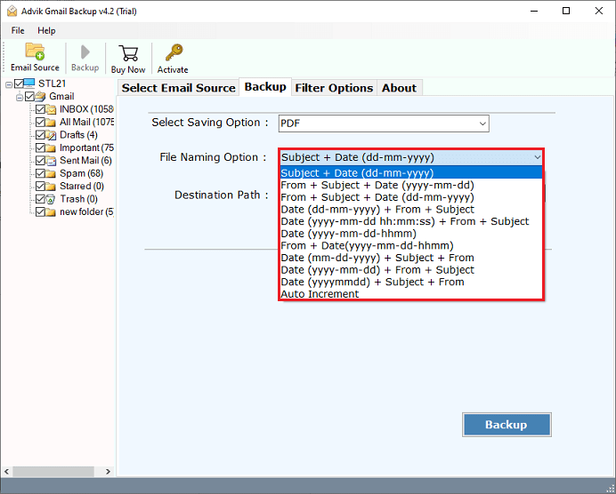
Task: Toggle the Starred checkbox
Action: (40, 187)
